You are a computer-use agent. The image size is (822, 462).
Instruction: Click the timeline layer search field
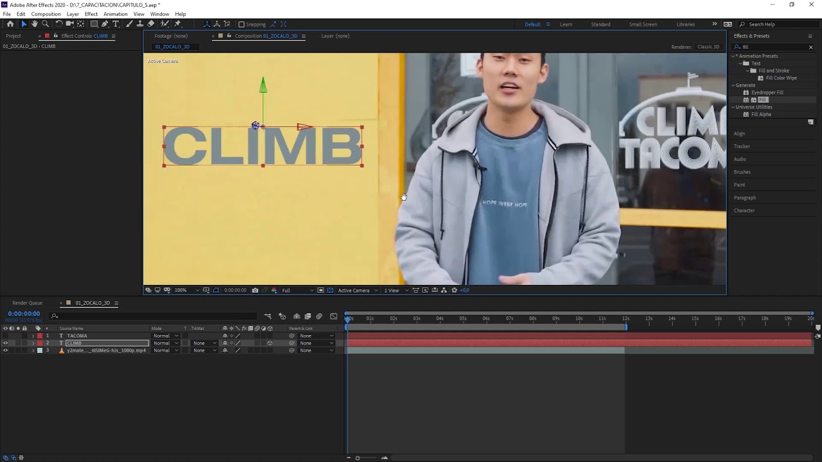[x=154, y=316]
